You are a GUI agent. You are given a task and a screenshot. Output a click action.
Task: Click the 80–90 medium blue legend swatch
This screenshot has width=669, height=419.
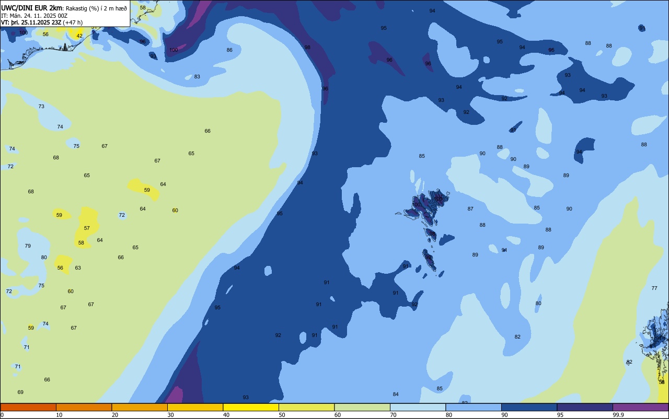coord(474,407)
